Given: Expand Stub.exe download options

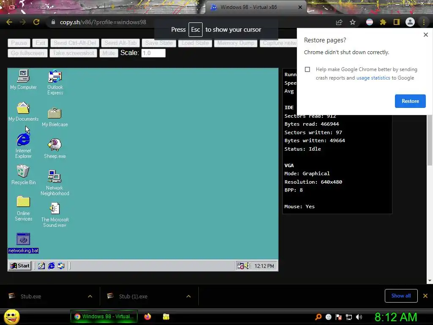Looking at the screenshot, I should (x=90, y=296).
